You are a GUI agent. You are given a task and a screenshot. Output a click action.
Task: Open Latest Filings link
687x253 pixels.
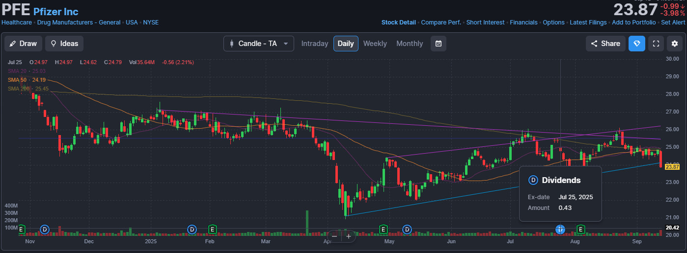(588, 23)
